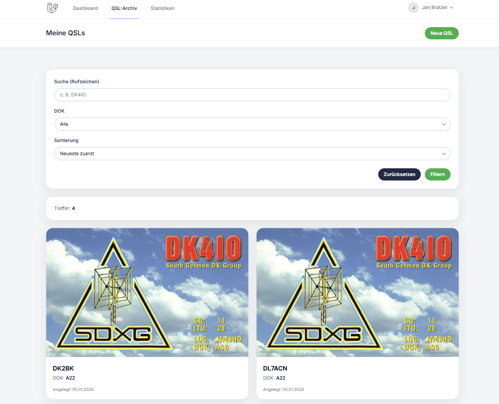
Task: Select the QSL-Archiv navigation item
Action: 124,8
